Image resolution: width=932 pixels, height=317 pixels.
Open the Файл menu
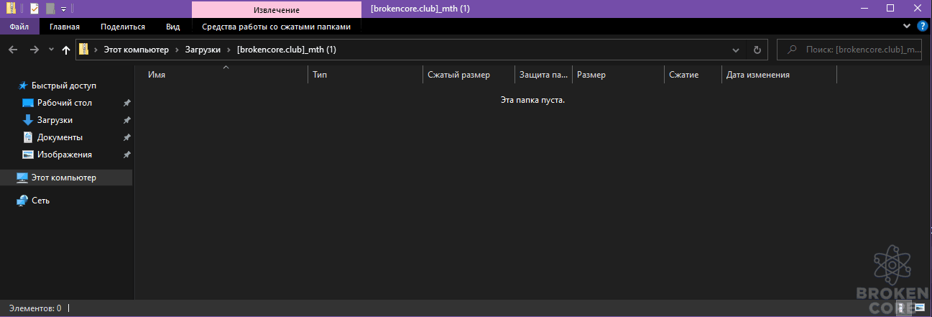pyautogui.click(x=19, y=27)
